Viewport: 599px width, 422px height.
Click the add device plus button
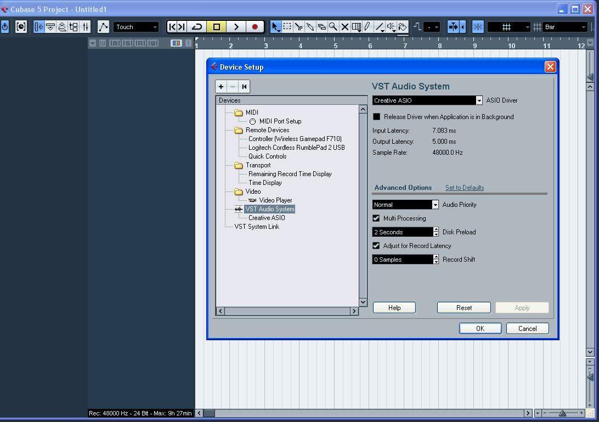coord(221,87)
